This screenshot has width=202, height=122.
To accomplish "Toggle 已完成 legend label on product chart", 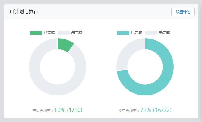I will [49, 33].
